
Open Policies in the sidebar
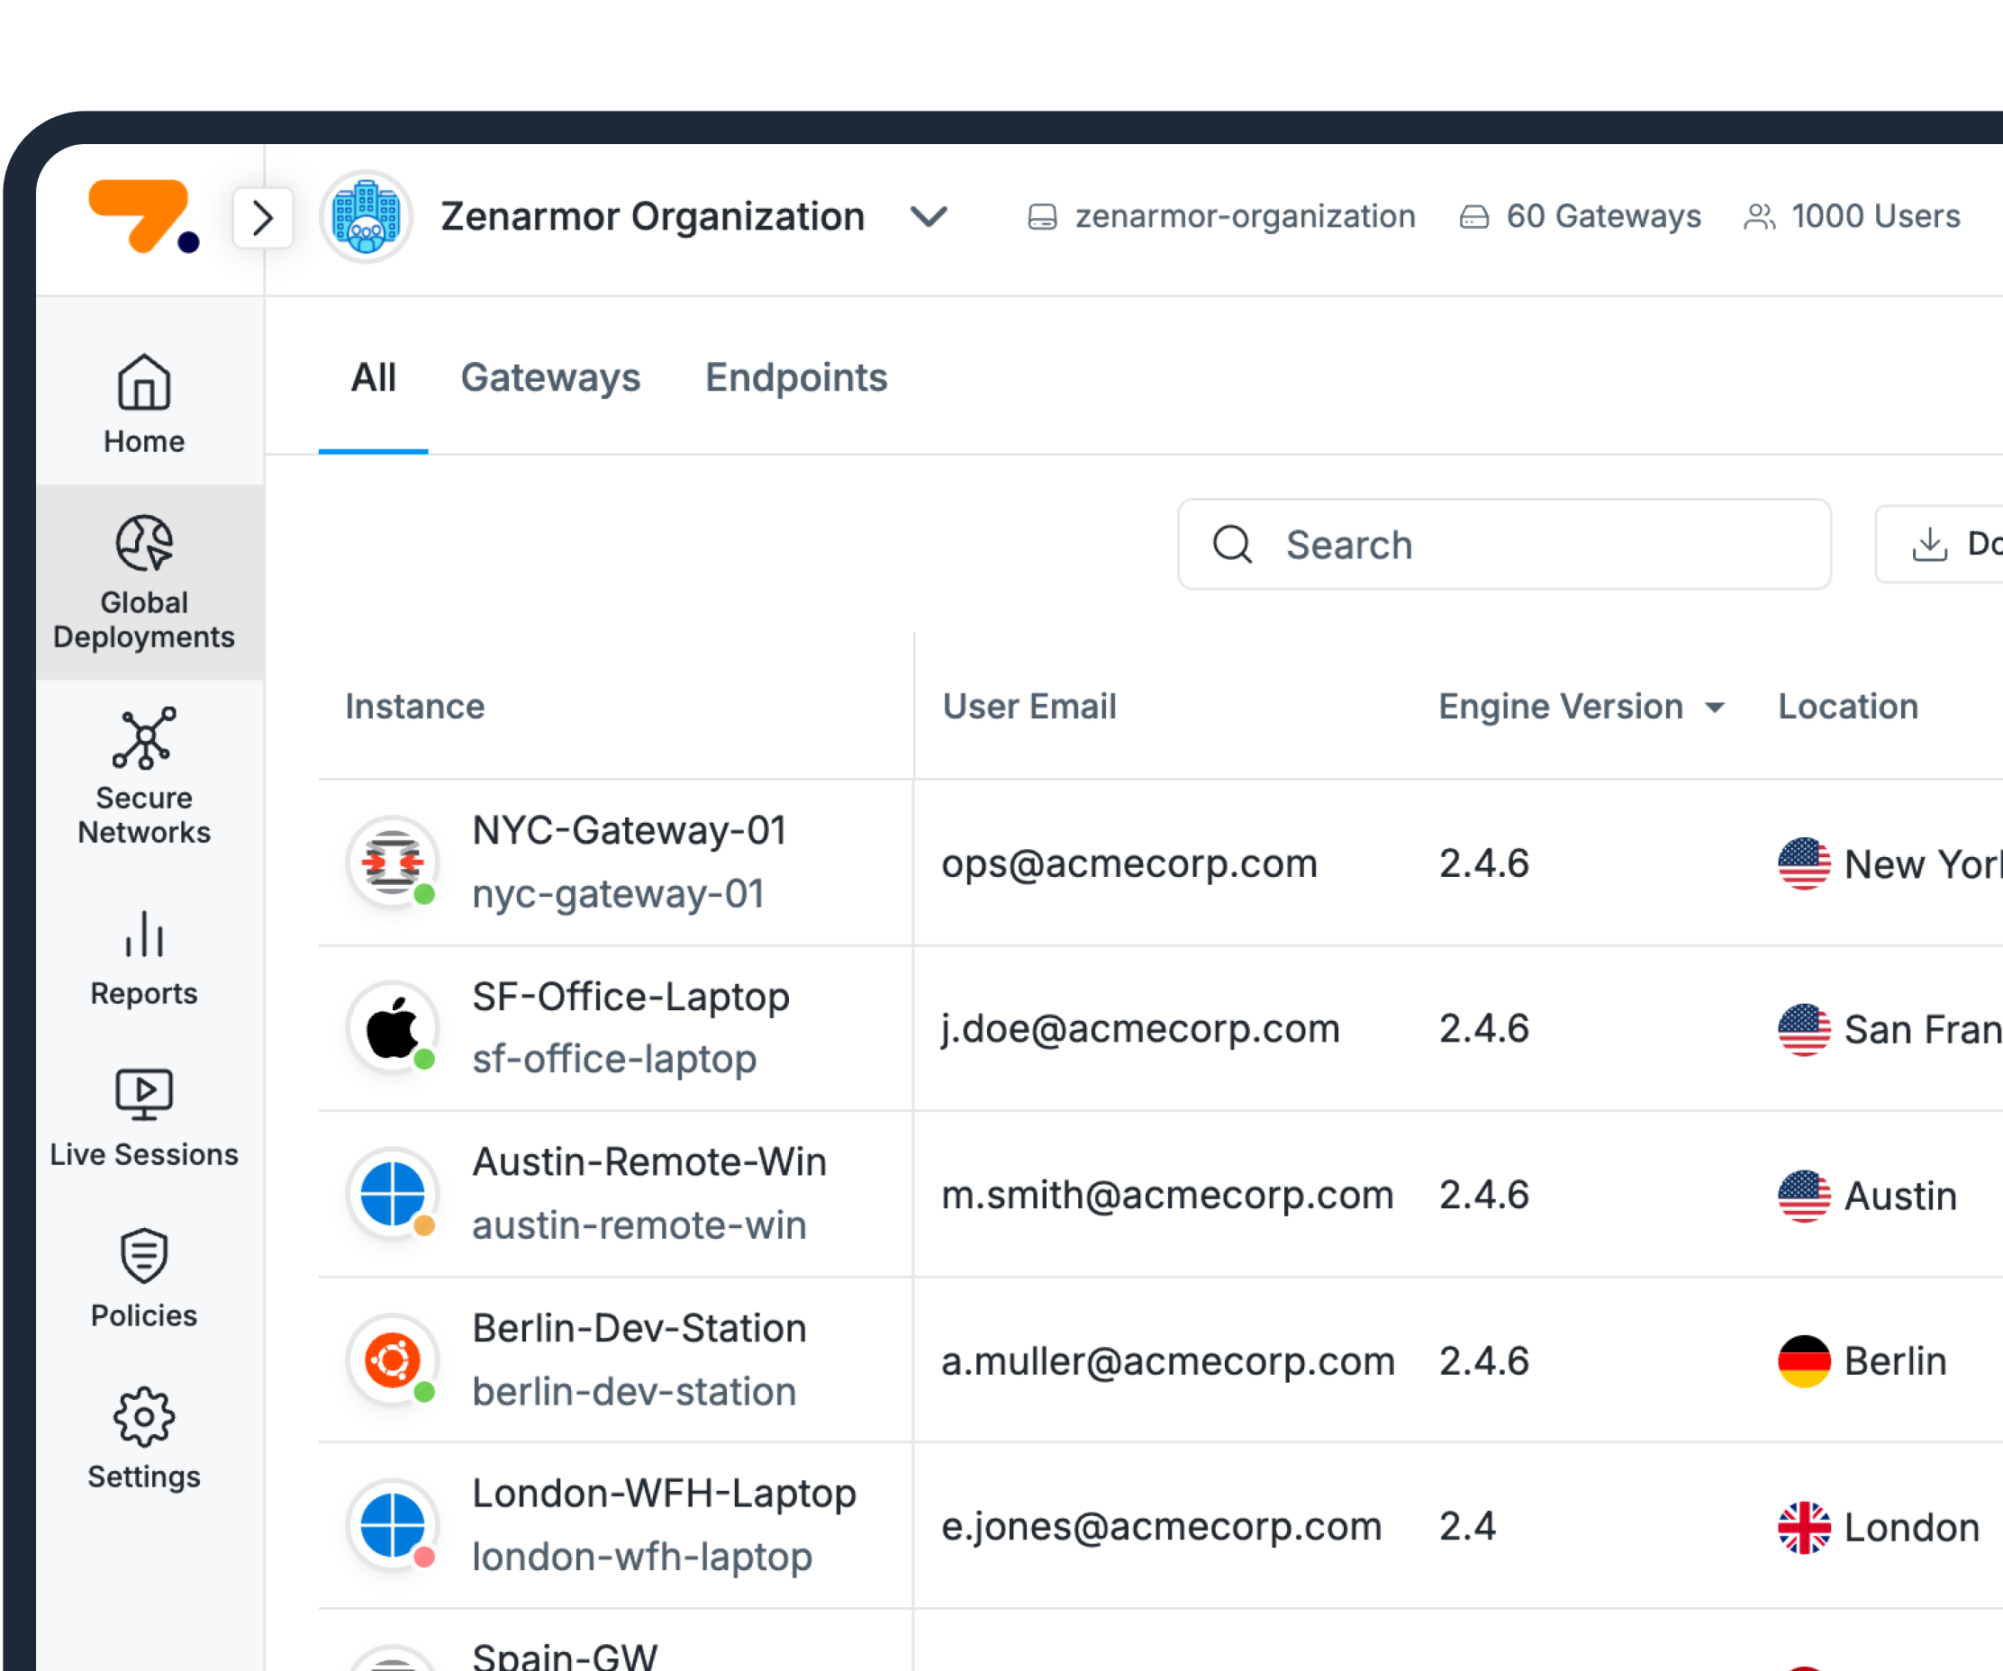tap(144, 1279)
